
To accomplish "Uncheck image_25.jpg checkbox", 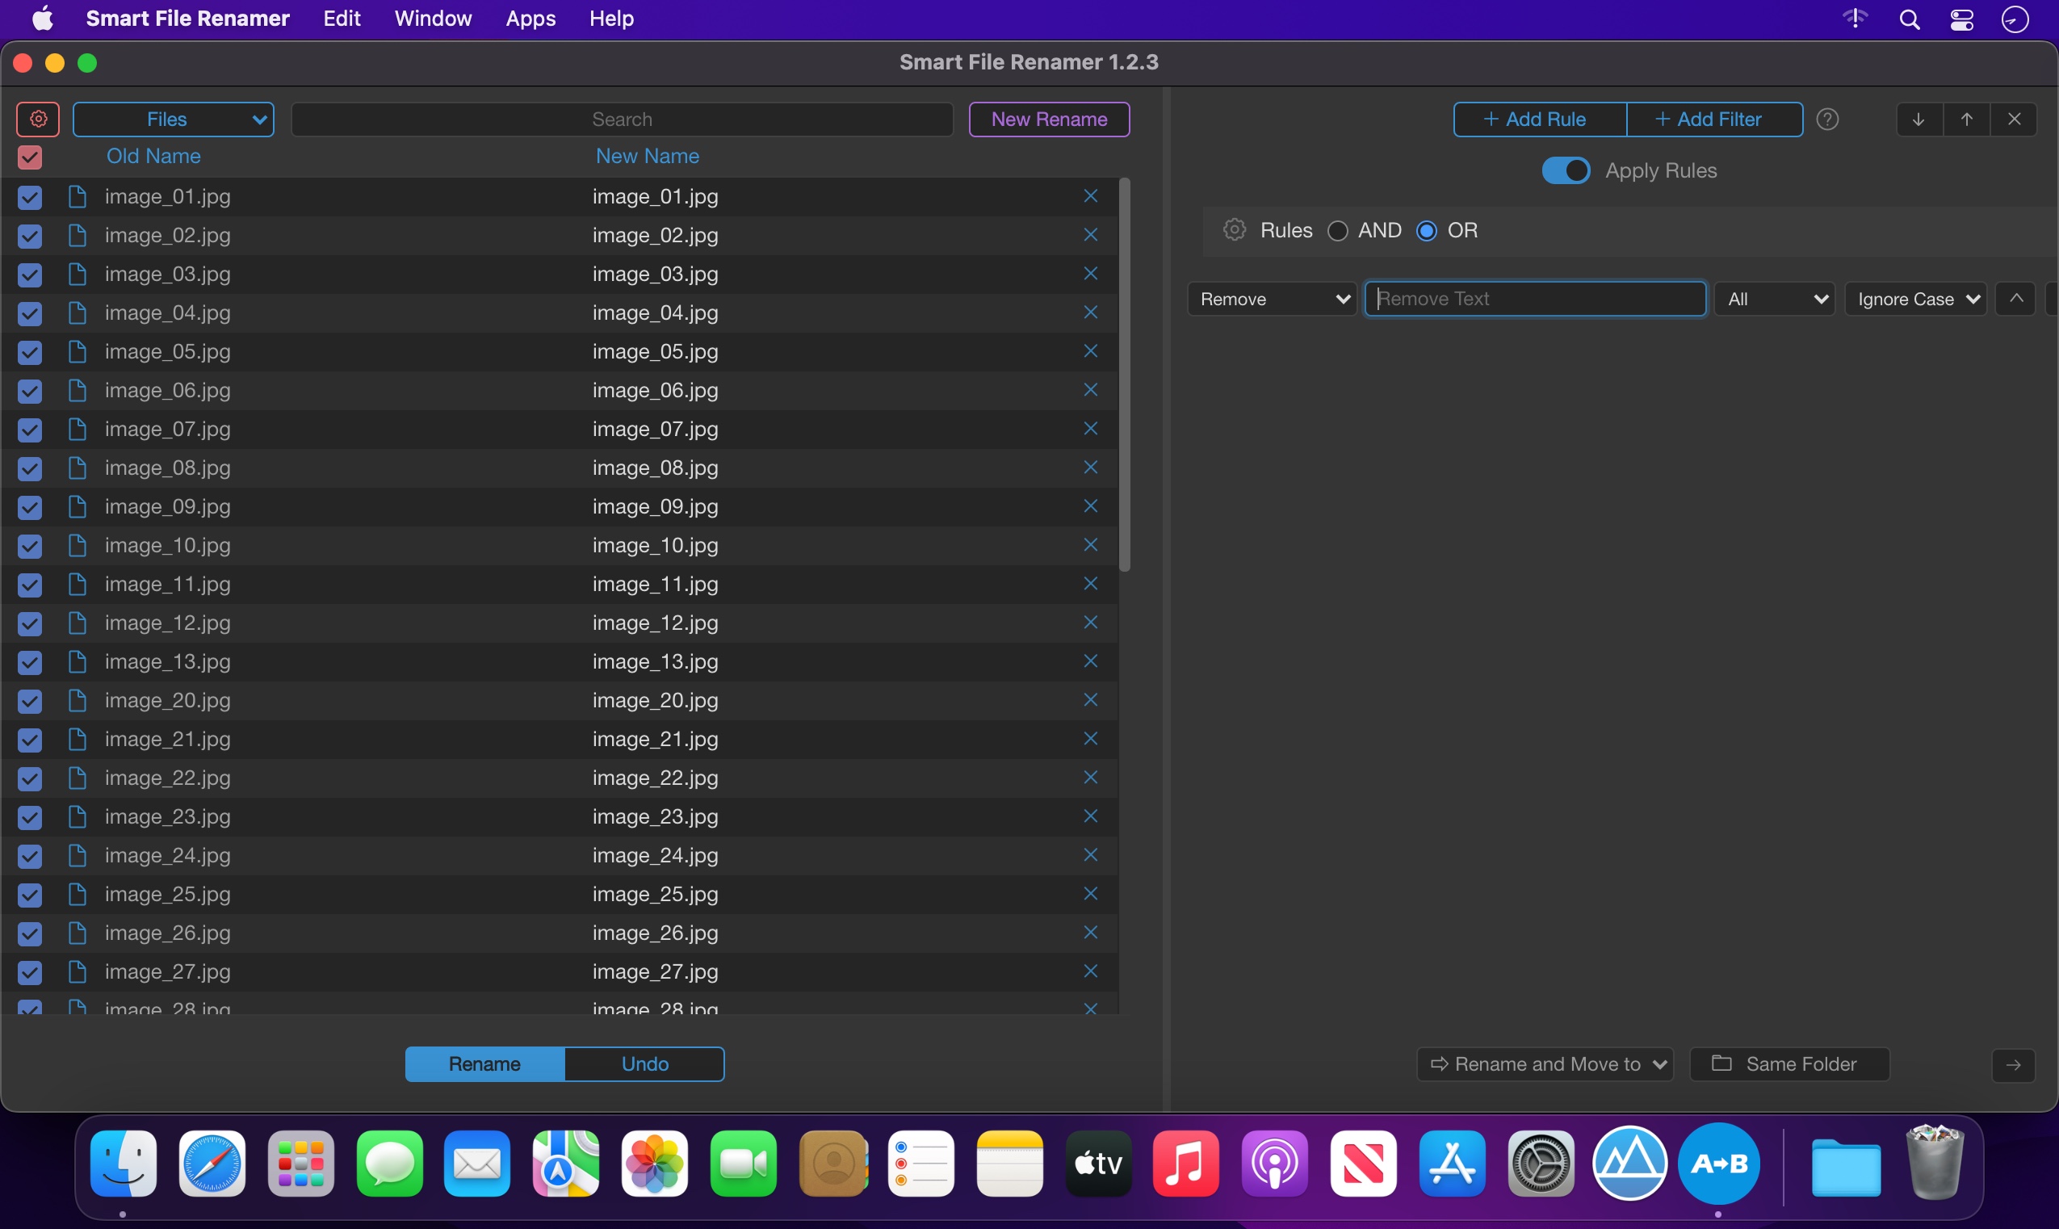I will tap(30, 895).
